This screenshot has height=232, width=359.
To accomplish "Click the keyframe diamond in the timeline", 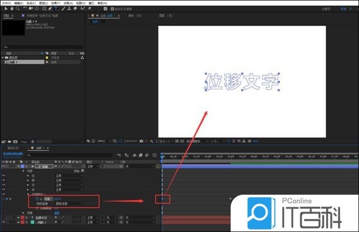I will pos(163,198).
